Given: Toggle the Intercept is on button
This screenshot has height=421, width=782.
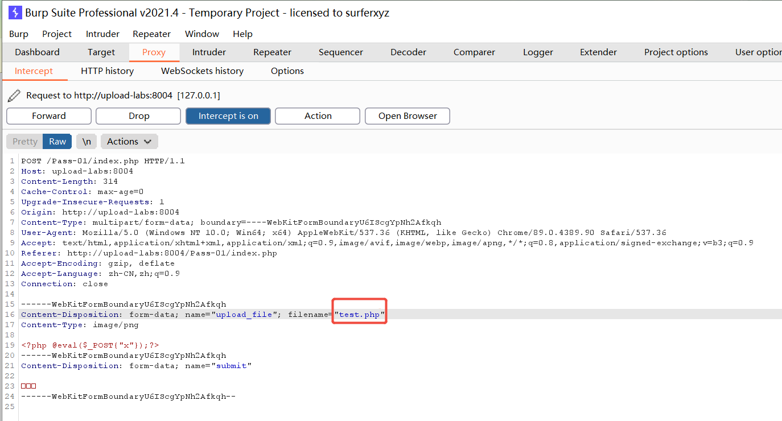Looking at the screenshot, I should (228, 116).
